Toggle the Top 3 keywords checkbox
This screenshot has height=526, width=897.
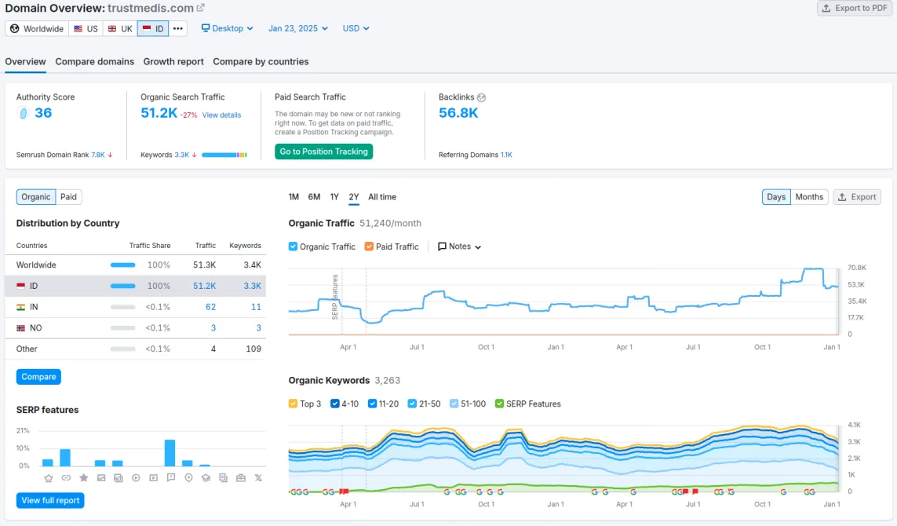(x=293, y=404)
